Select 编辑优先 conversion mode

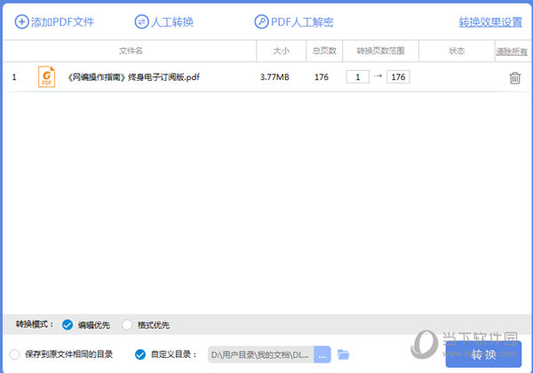tap(68, 325)
